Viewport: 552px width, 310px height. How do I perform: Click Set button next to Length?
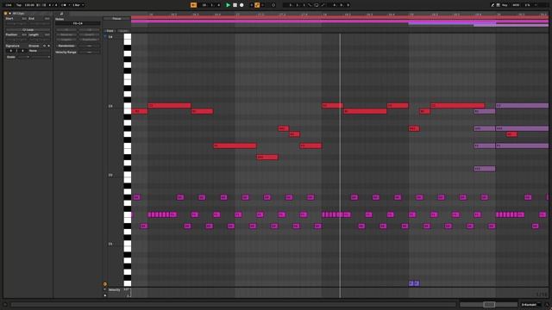point(47,34)
